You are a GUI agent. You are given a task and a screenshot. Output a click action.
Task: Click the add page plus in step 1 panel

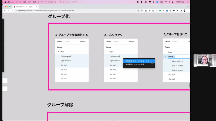(x=86, y=47)
